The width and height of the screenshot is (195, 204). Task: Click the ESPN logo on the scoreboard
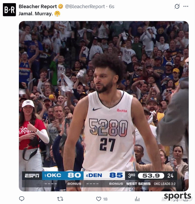32,176
